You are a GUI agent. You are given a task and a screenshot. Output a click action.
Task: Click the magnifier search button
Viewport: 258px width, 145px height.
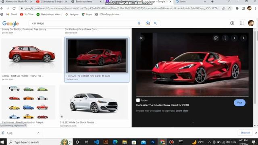click(x=155, y=23)
